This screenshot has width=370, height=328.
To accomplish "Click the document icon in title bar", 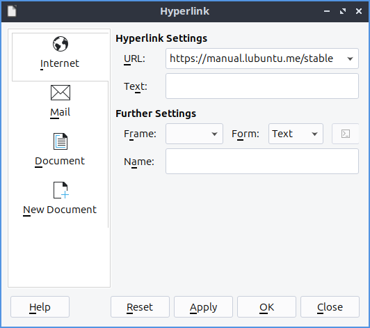I will pyautogui.click(x=12, y=11).
